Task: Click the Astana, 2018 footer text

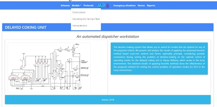Action: 108,100
